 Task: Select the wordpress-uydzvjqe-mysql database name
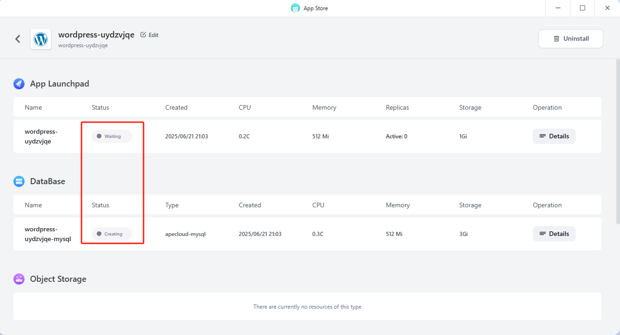coord(48,234)
